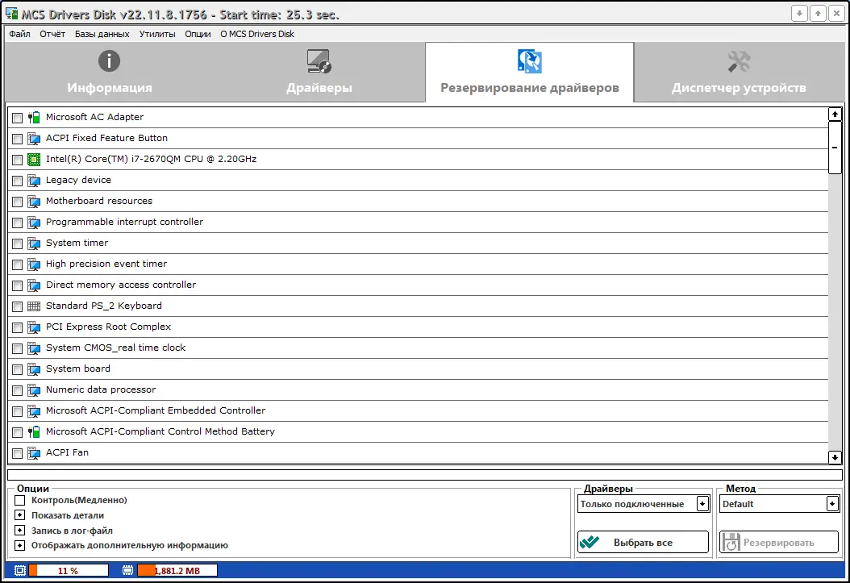Click the High precision event timer icon
The height and width of the screenshot is (583, 850).
pos(34,264)
